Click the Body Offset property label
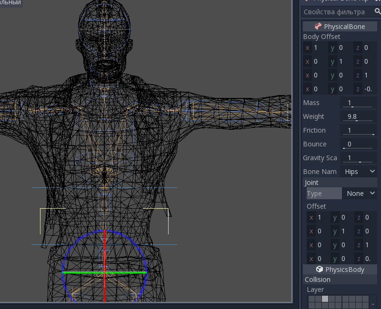Image resolution: width=381 pixels, height=309 pixels. (x=321, y=37)
